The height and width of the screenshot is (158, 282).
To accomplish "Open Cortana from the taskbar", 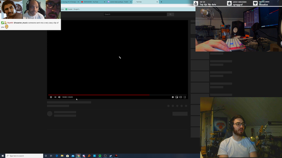I will coord(46,156).
